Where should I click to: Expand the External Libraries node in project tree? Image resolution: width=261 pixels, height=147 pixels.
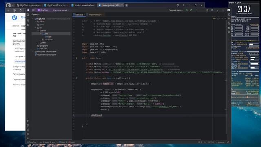pyautogui.click(x=33, y=52)
